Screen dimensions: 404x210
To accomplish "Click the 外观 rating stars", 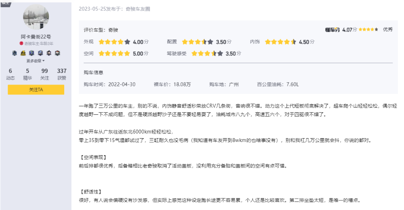I will coord(114,42).
